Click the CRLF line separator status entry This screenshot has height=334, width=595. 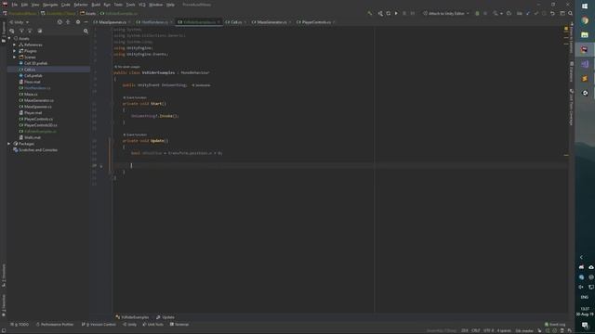click(476, 330)
